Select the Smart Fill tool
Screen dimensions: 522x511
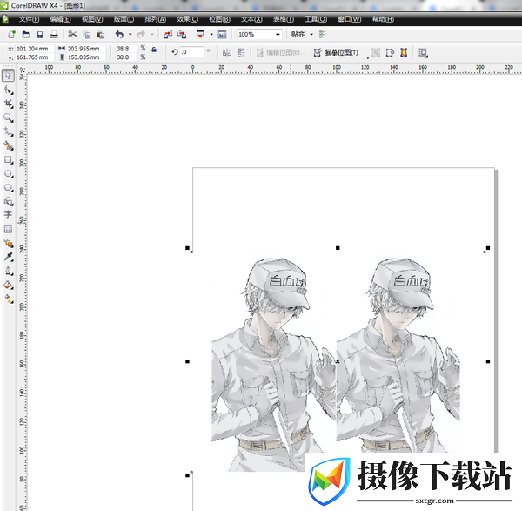pyautogui.click(x=8, y=146)
